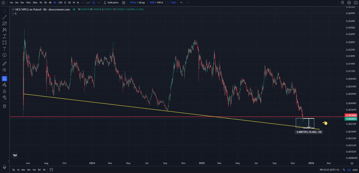This screenshot has height=173, width=359.
Task: Open the layout grid templates icon
Action: pyautogui.click(x=124, y=2)
